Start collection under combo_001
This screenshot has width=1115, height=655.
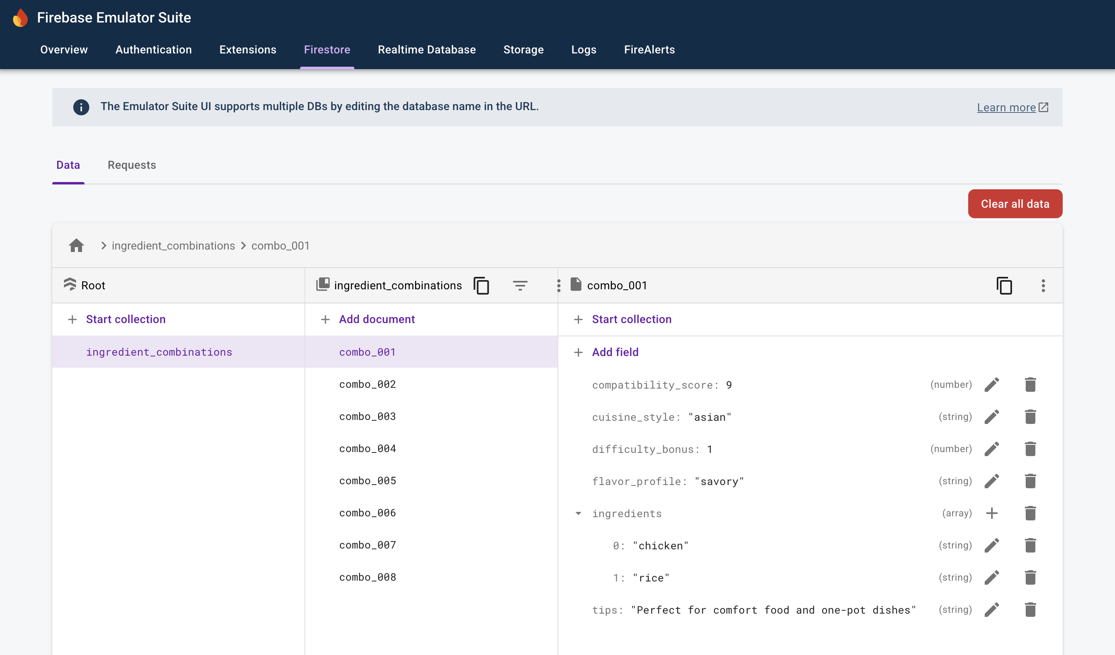pyautogui.click(x=632, y=319)
